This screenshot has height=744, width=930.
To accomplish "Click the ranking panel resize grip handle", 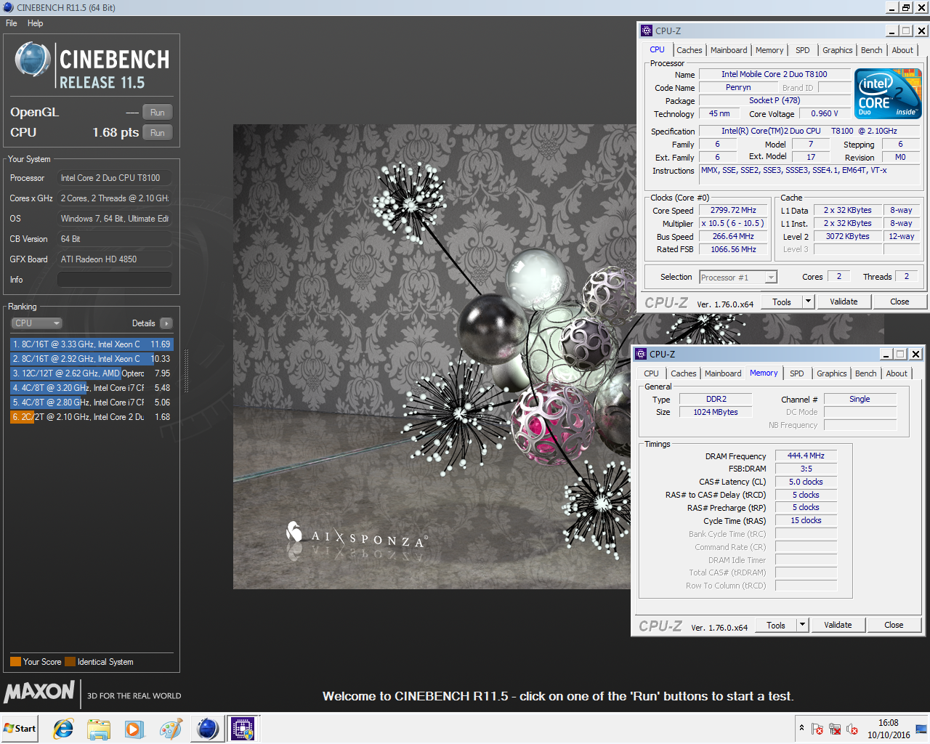I will (186, 370).
